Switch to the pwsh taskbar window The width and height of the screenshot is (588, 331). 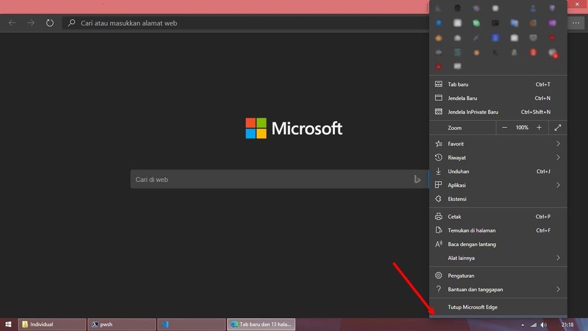(x=121, y=325)
